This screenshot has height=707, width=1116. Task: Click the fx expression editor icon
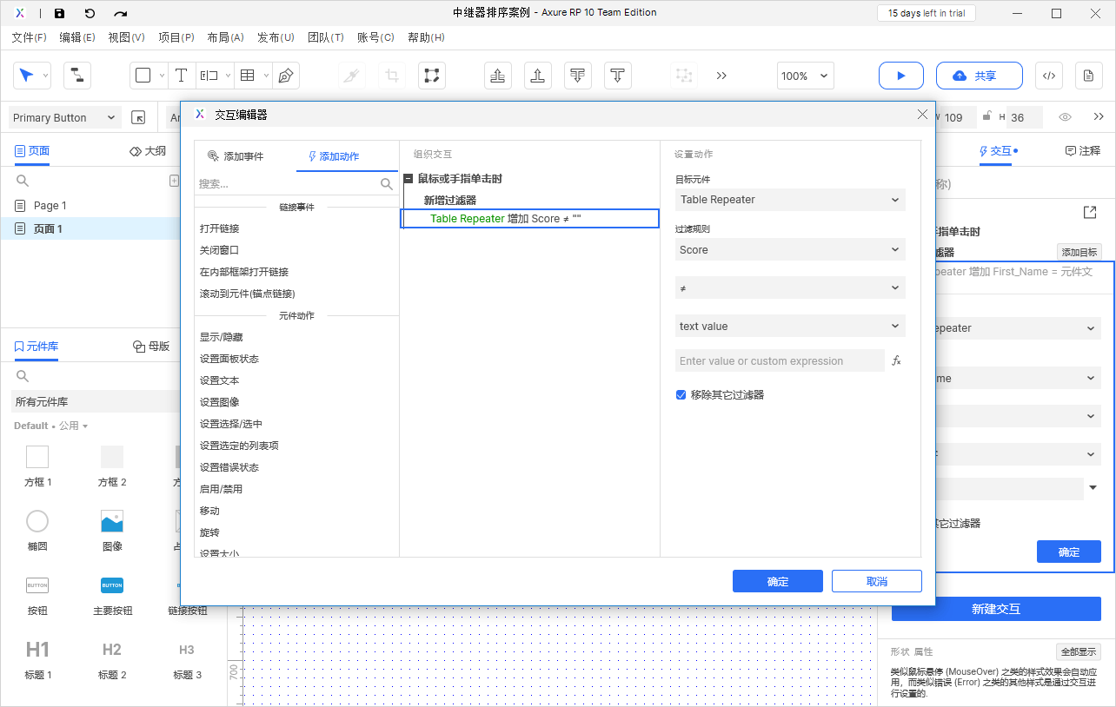tap(896, 360)
